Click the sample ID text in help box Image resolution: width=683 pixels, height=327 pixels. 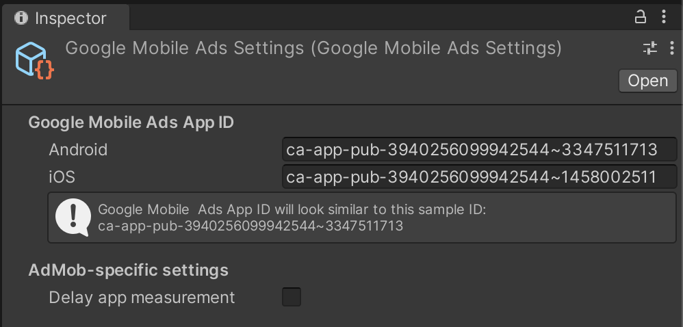(250, 226)
